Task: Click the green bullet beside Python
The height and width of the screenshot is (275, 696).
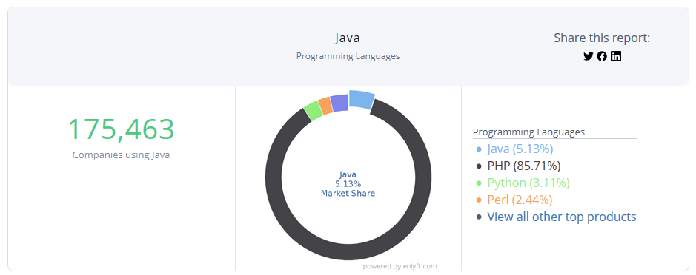Action: pyautogui.click(x=479, y=183)
